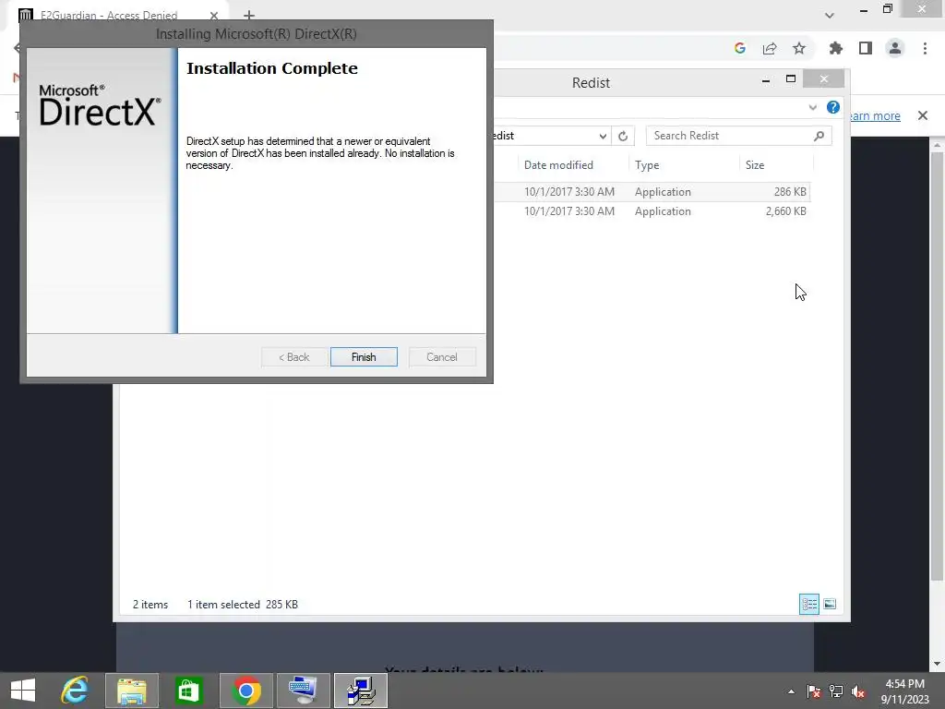Viewport: 945px width, 709px height.
Task: Launch Internet Explorer from taskbar
Action: point(75,691)
